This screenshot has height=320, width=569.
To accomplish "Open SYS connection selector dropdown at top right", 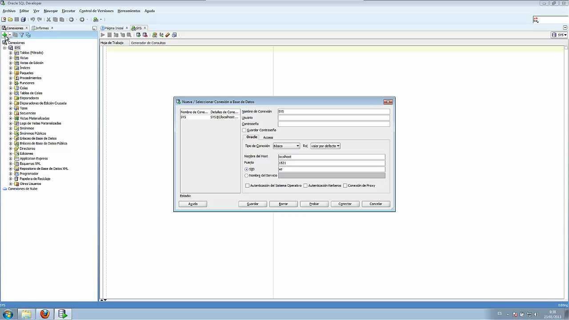I will (559, 35).
